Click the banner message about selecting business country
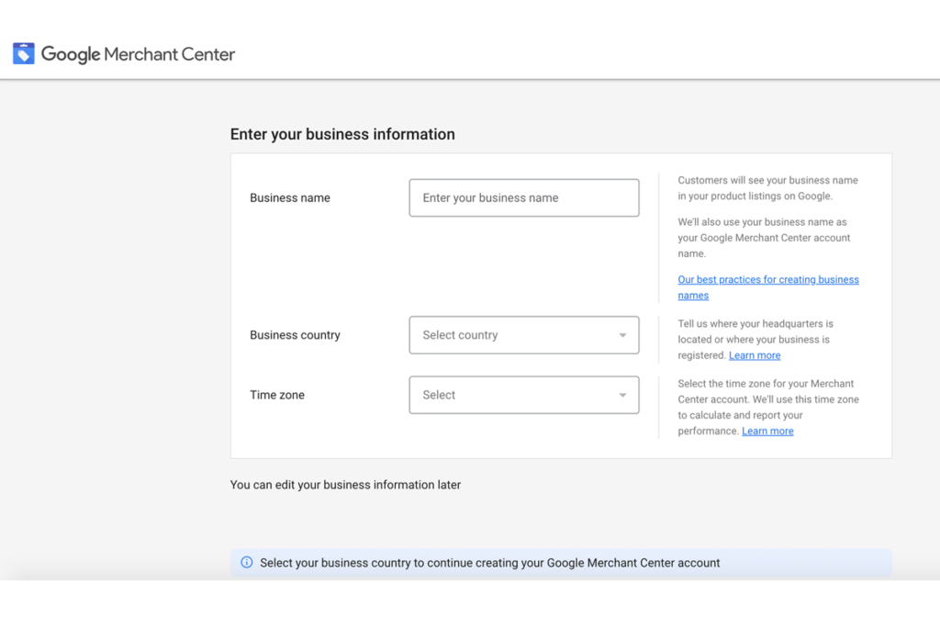 pyautogui.click(x=489, y=562)
